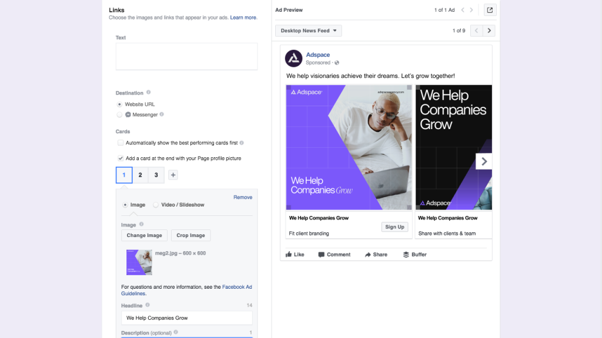Open the Desktop News Feed dropdown

[x=308, y=31]
